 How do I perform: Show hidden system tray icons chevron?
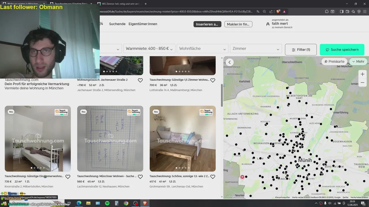(x=316, y=203)
